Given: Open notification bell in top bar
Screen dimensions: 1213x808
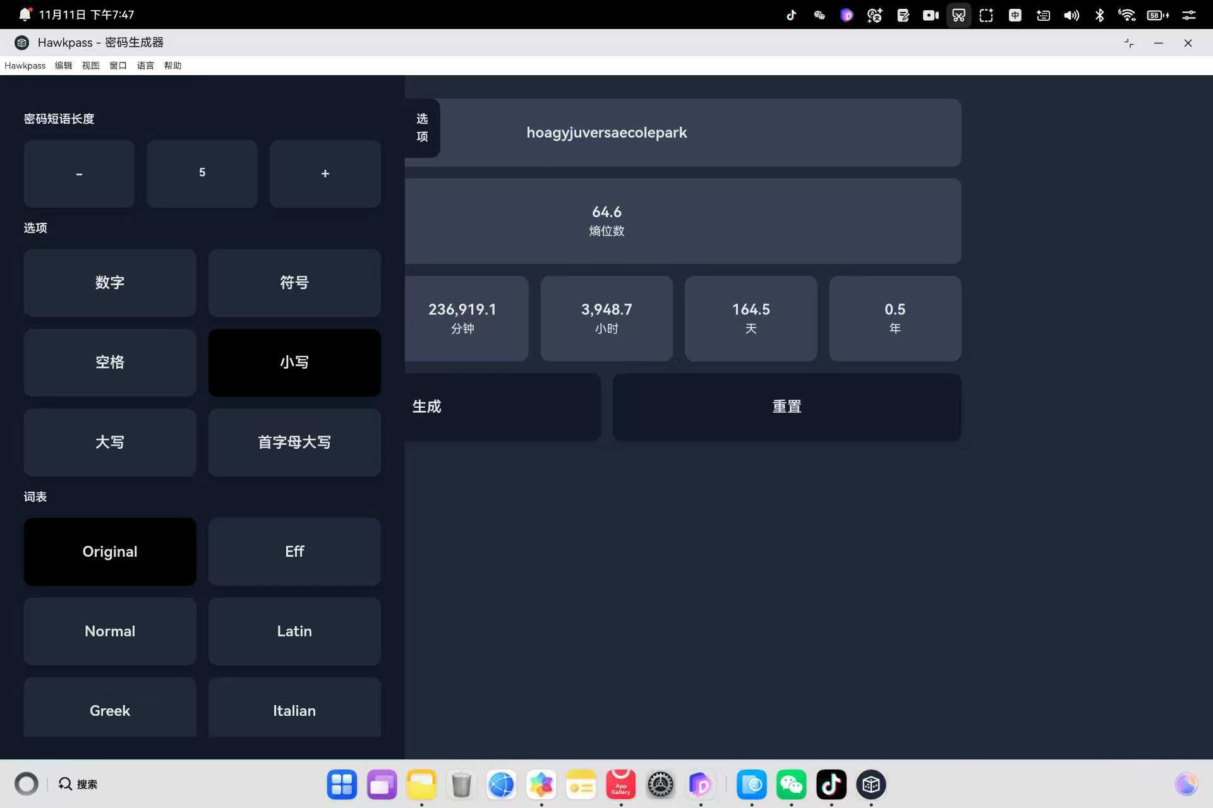Looking at the screenshot, I should click(25, 14).
